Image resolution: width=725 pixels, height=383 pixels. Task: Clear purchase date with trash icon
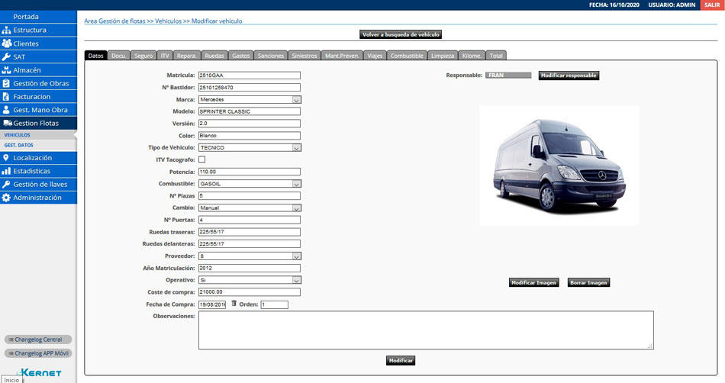(234, 304)
